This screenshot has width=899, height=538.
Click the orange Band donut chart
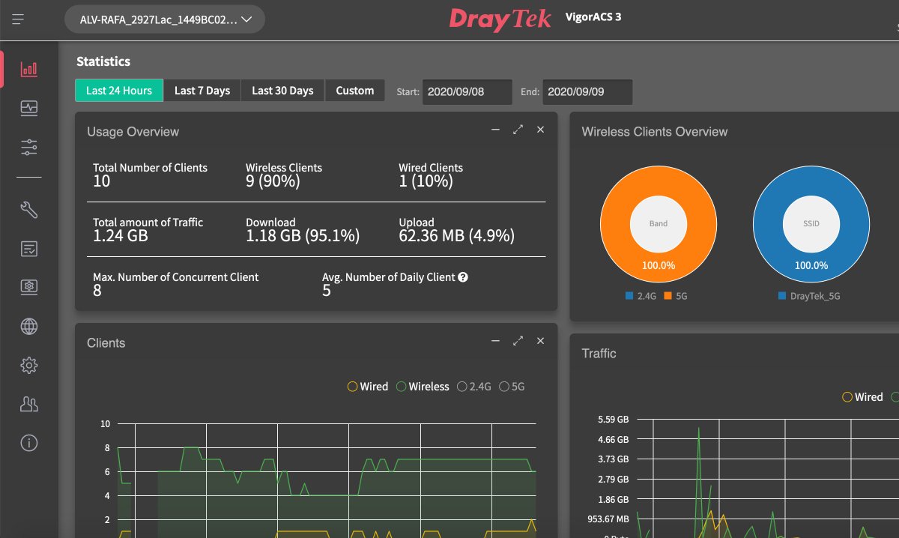point(659,223)
